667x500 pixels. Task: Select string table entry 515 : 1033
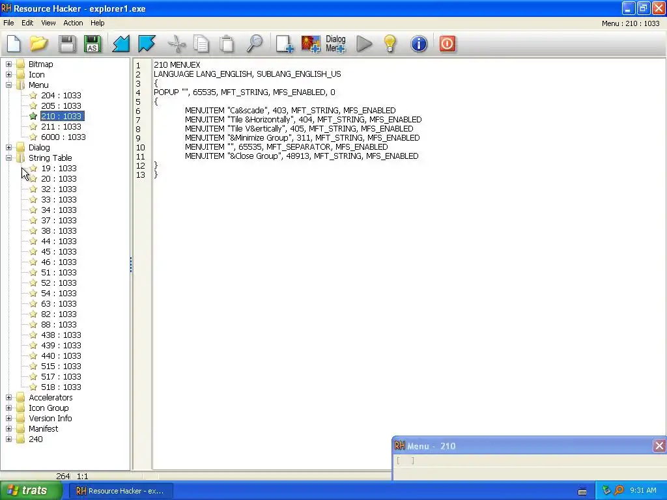coord(61,366)
